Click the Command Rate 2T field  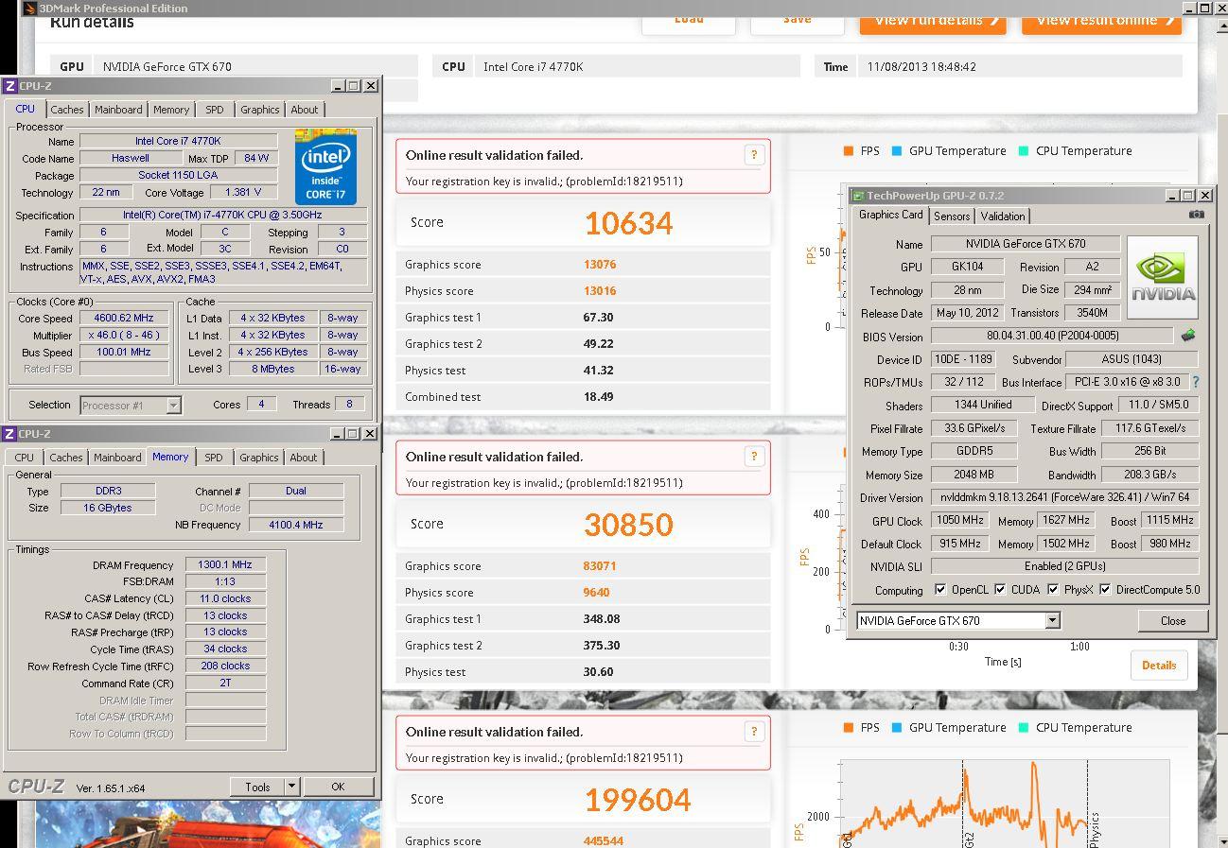(225, 683)
